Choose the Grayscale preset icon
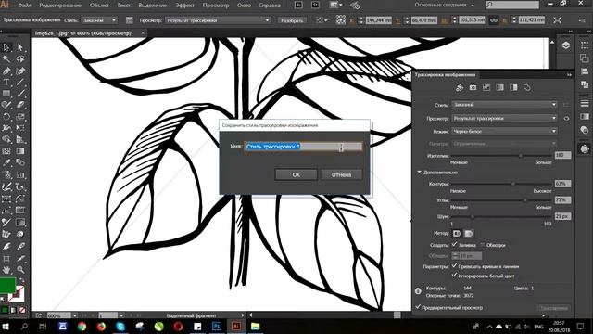This screenshot has width=593, height=334. point(500,88)
